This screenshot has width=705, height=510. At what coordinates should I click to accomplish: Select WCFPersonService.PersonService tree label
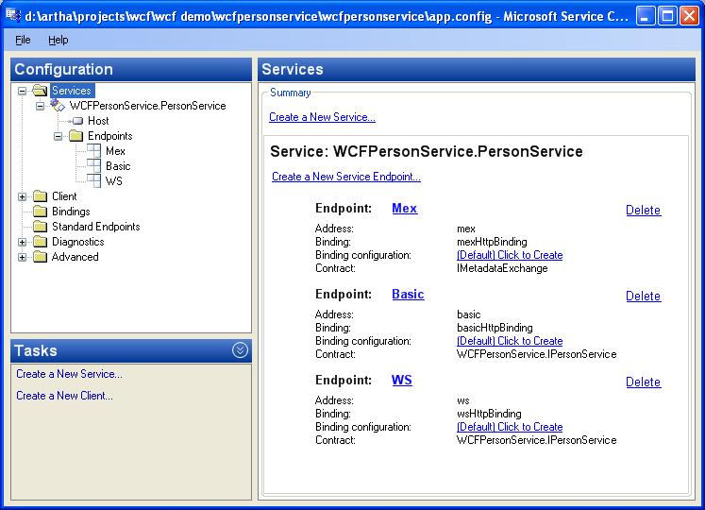pyautogui.click(x=148, y=106)
